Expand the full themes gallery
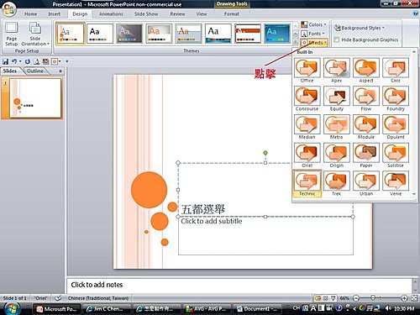This screenshot has height=315, width=420. click(x=296, y=41)
